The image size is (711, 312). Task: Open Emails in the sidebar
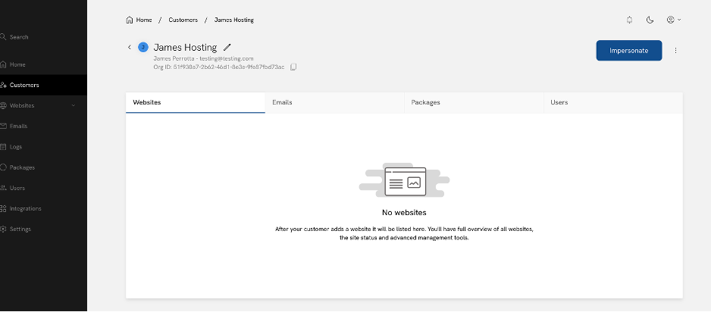(x=43, y=126)
